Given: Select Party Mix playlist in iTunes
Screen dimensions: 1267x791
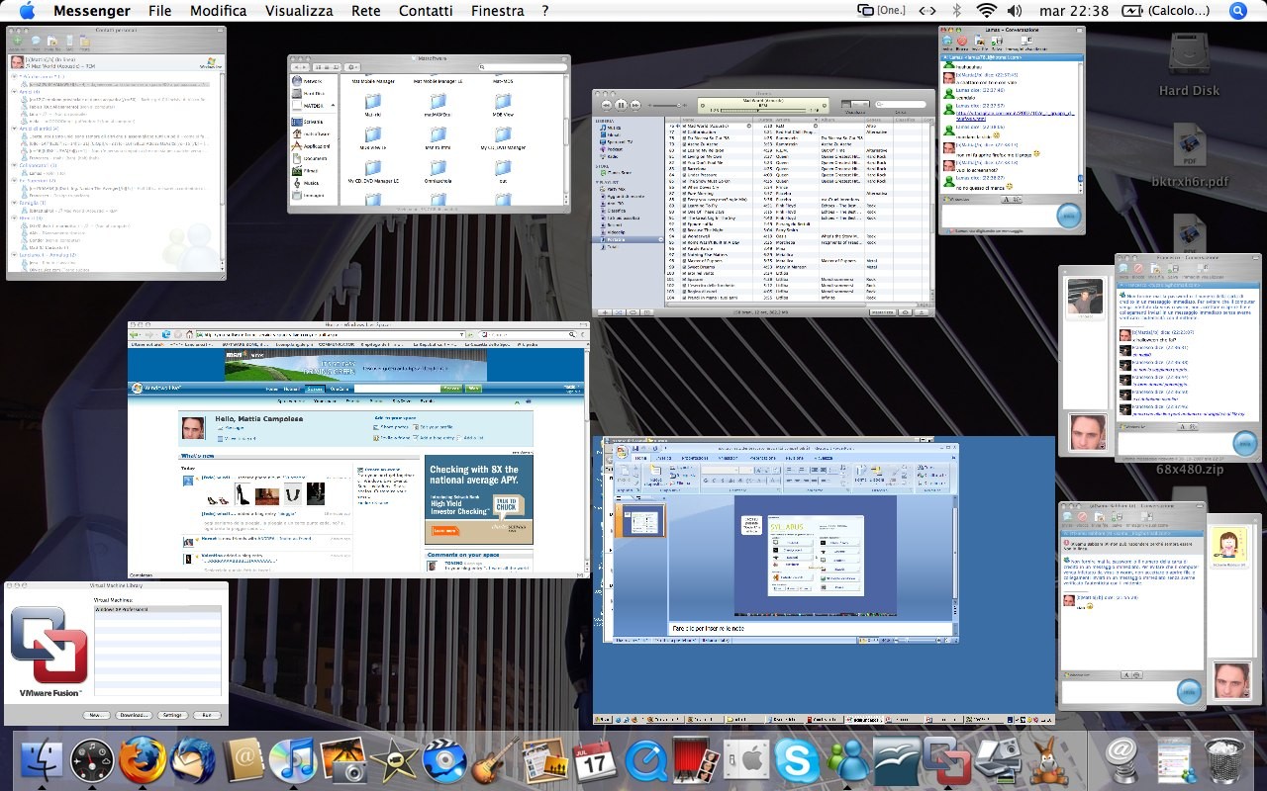Looking at the screenshot, I should click(612, 189).
